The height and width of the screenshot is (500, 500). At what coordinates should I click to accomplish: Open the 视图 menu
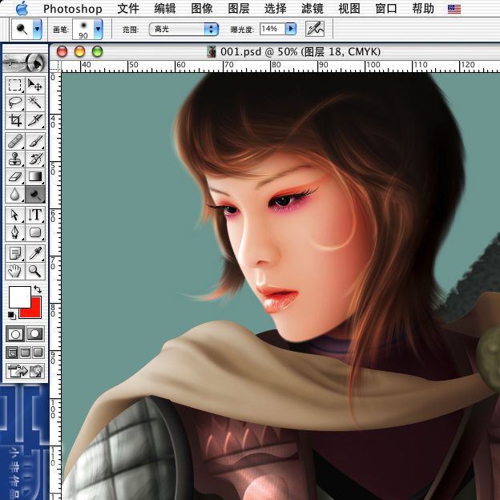[x=349, y=9]
